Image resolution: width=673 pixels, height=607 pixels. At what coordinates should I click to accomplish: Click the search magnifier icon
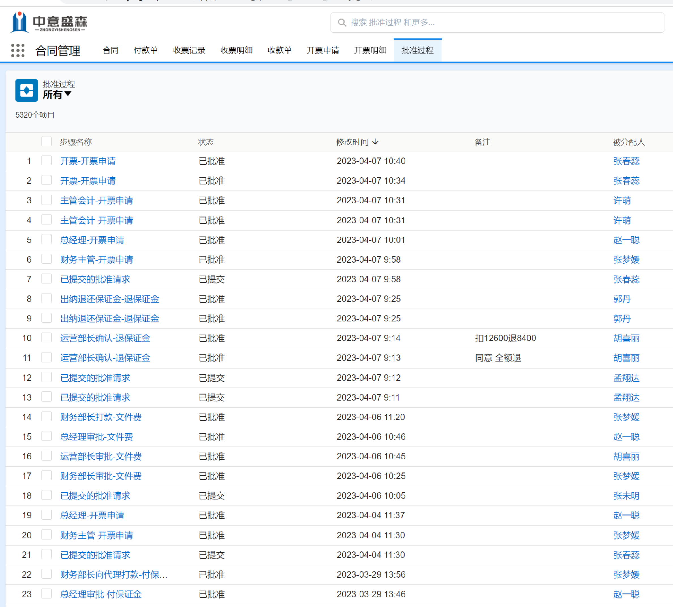[342, 23]
